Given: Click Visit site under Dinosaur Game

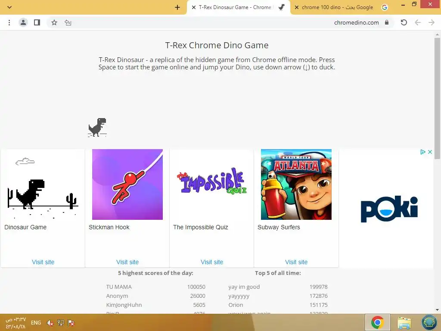Looking at the screenshot, I should coord(43,262).
